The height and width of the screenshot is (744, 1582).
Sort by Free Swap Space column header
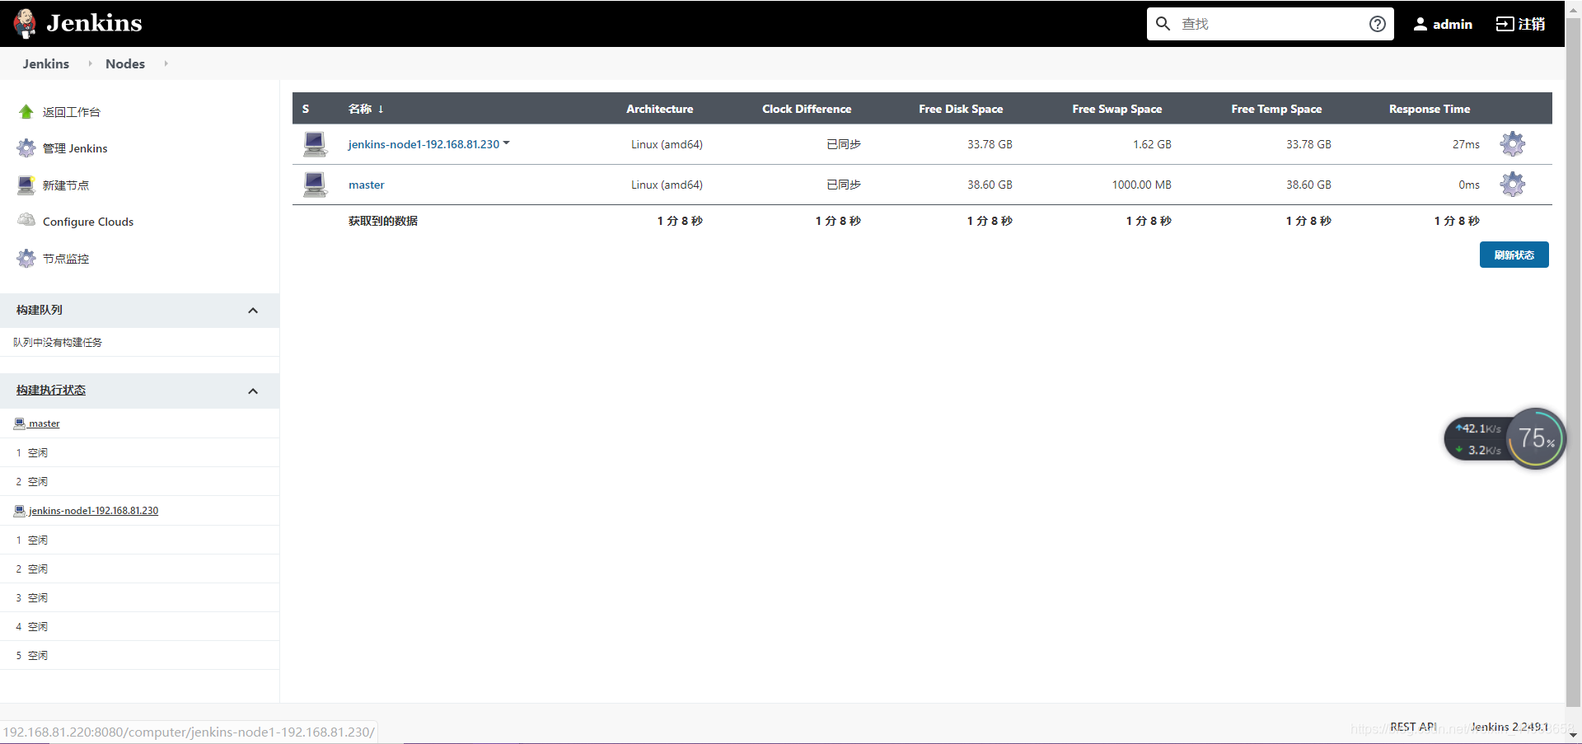[1116, 109]
